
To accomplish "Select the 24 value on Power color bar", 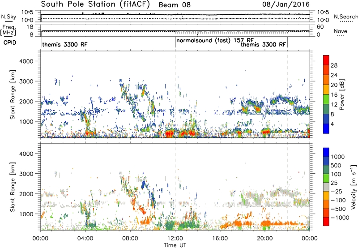I will tap(334, 75).
